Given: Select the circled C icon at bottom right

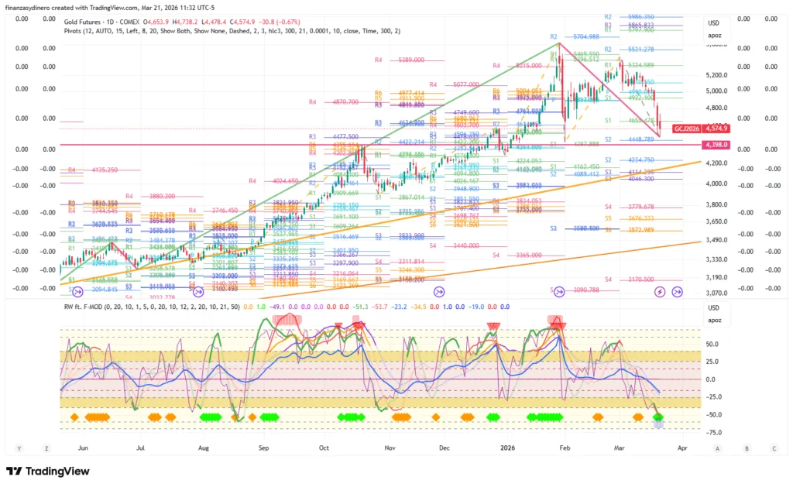Looking at the screenshot, I should tap(774, 448).
